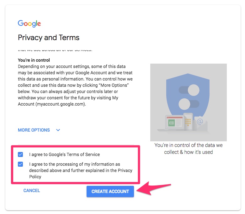Click the 'Privacy and Terms' heading

[49, 38]
